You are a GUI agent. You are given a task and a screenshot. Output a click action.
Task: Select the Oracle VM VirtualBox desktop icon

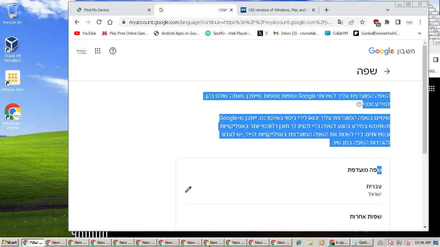12,50
